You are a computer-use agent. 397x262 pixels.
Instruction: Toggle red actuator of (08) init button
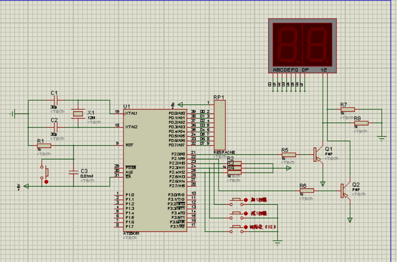click(246, 227)
